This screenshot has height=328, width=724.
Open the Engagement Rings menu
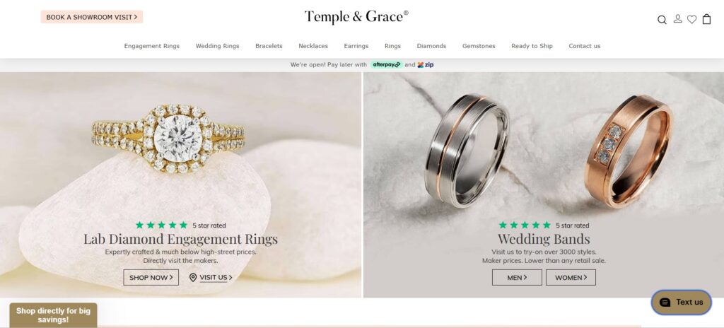152,46
